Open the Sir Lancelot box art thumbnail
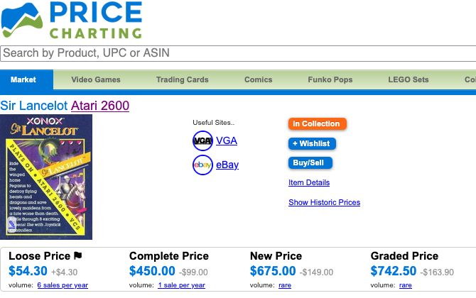This screenshot has width=476, height=298. point(46,177)
